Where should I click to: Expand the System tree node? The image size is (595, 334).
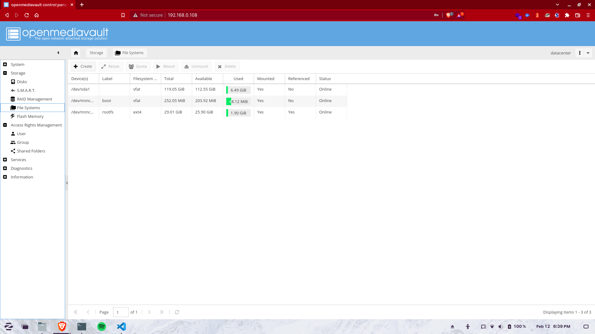[5, 64]
